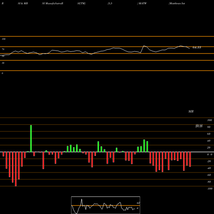Select the tallest green histogram bar

tap(31, 138)
